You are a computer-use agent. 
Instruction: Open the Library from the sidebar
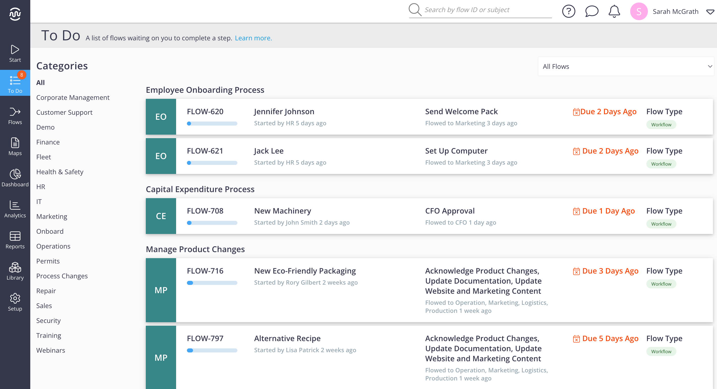pos(15,270)
